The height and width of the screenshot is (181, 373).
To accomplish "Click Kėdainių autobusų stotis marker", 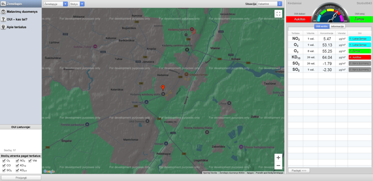I will pyautogui.click(x=163, y=94).
